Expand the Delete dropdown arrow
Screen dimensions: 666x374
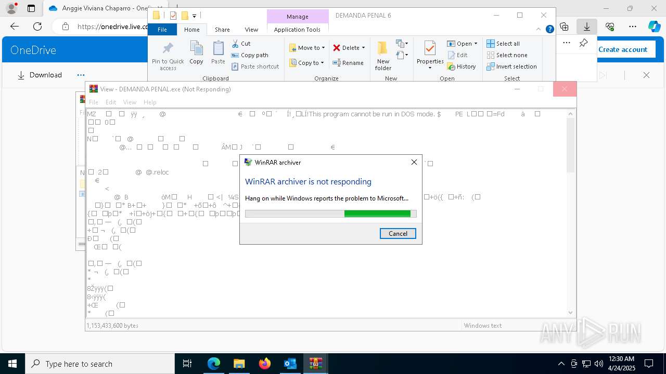(363, 48)
